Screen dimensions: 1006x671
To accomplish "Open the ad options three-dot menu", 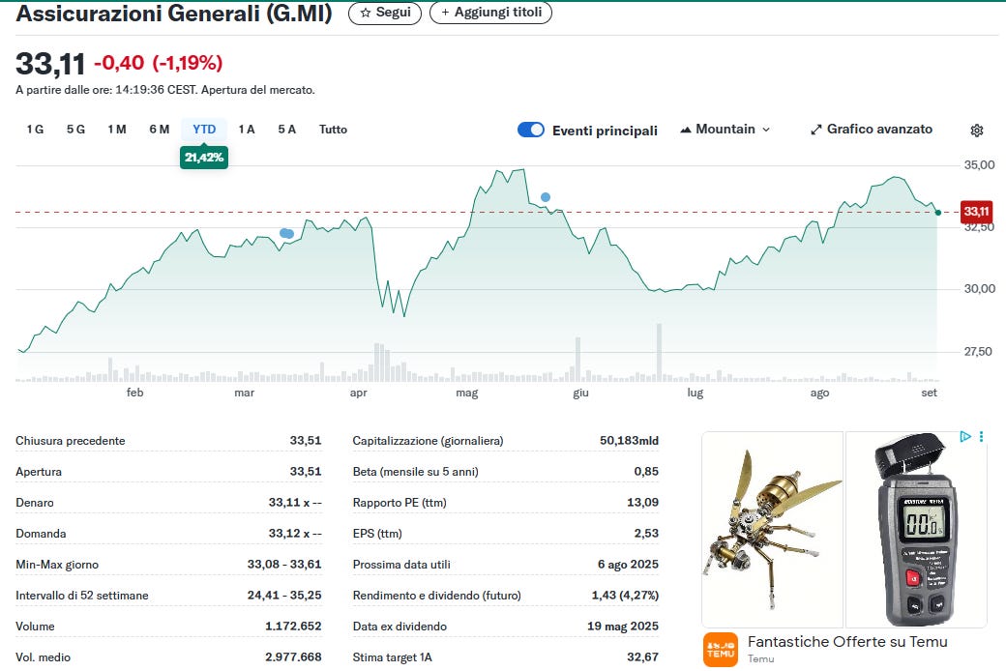I will click(981, 437).
